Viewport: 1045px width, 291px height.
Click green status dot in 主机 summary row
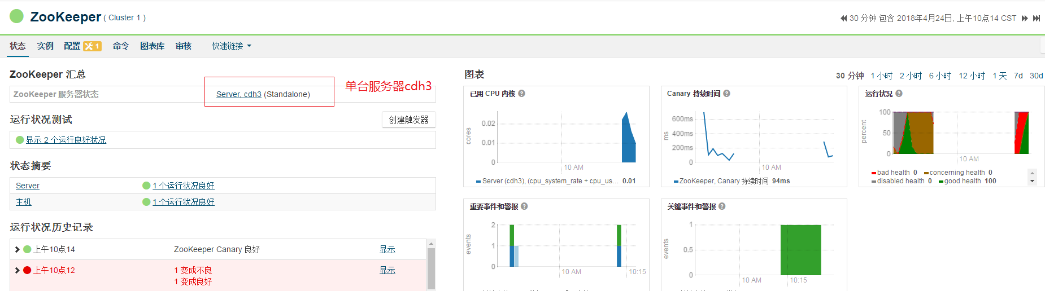click(146, 202)
